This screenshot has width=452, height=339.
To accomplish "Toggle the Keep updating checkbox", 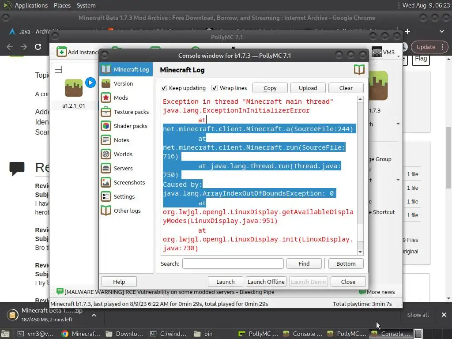I will (x=164, y=88).
